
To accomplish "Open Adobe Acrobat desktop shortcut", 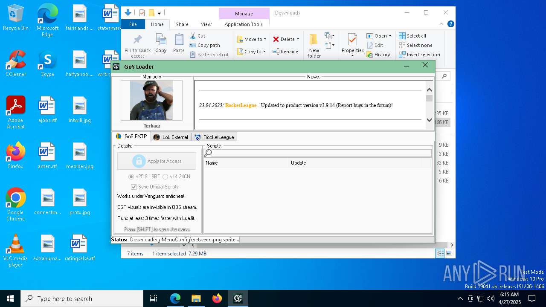I will (15, 113).
